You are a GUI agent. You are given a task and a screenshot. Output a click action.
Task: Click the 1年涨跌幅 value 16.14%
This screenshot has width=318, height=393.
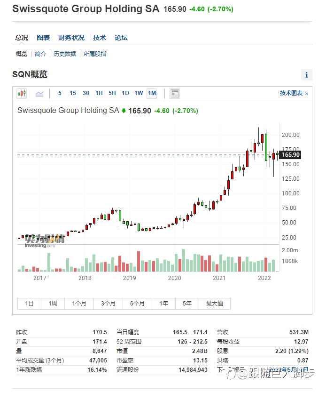[97, 370]
